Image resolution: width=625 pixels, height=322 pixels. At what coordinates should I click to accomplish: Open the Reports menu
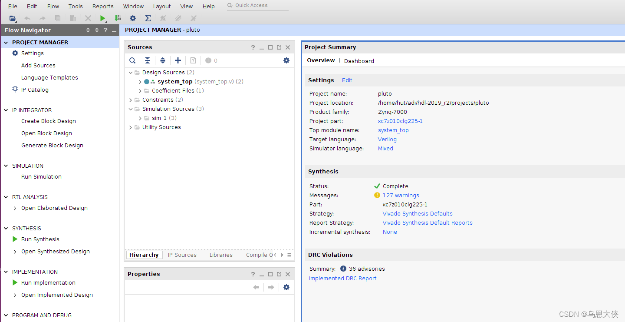click(103, 6)
